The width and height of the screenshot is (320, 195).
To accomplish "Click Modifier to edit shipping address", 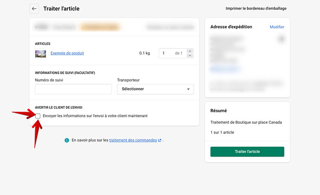I will click(x=277, y=27).
